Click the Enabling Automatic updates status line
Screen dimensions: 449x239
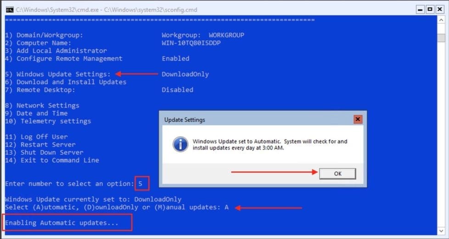(62, 223)
